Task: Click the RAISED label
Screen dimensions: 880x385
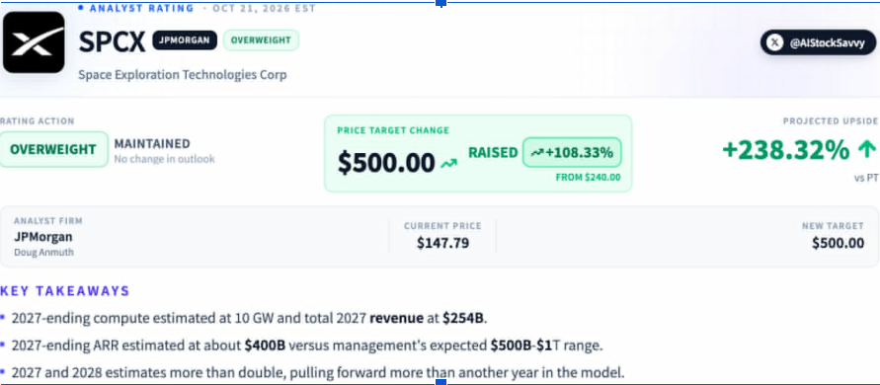Action: coord(493,153)
